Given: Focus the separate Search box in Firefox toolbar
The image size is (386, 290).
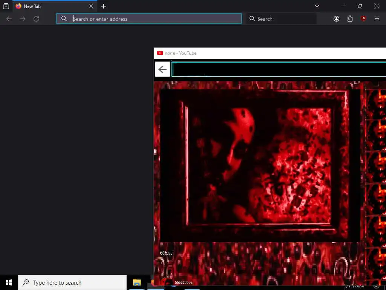Looking at the screenshot, I should (281, 19).
